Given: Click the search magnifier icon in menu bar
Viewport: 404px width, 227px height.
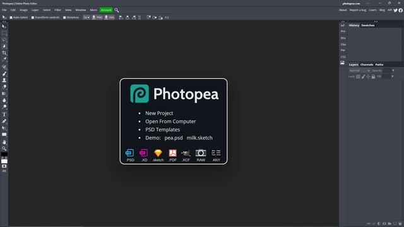Looking at the screenshot, I should [x=117, y=10].
